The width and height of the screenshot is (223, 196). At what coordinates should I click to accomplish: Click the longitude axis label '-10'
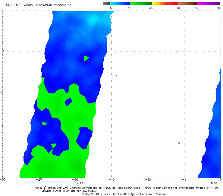(148, 179)
